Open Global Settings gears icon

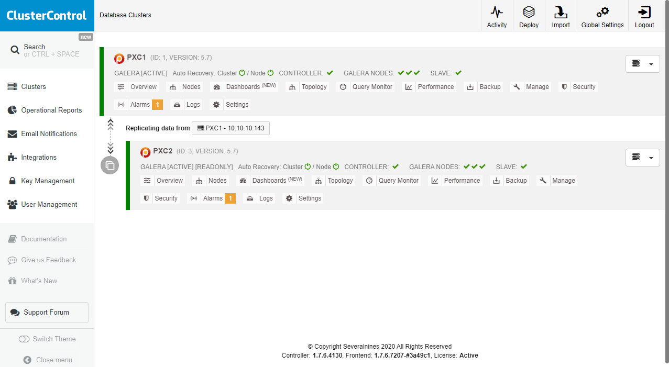pyautogui.click(x=602, y=12)
